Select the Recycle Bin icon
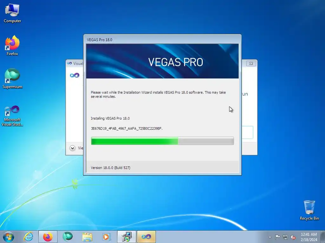The width and height of the screenshot is (325, 243). [x=309, y=210]
